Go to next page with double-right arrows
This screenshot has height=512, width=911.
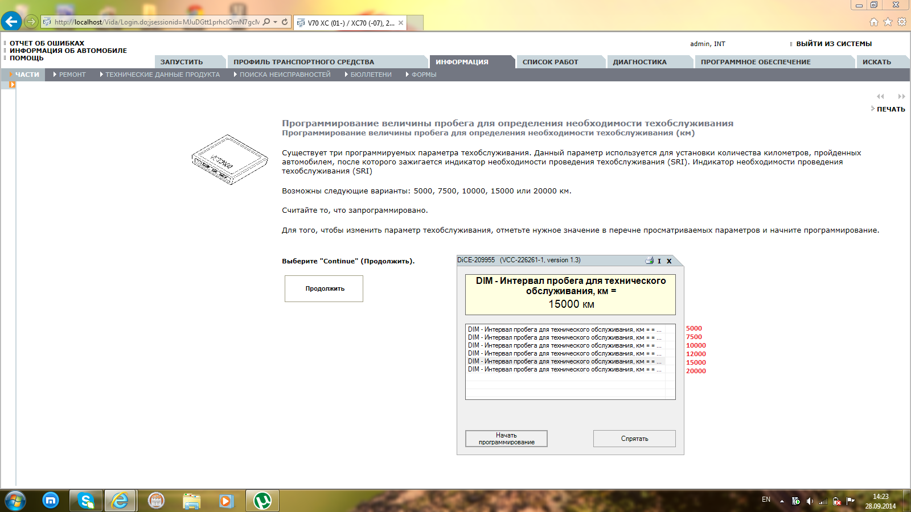(901, 97)
